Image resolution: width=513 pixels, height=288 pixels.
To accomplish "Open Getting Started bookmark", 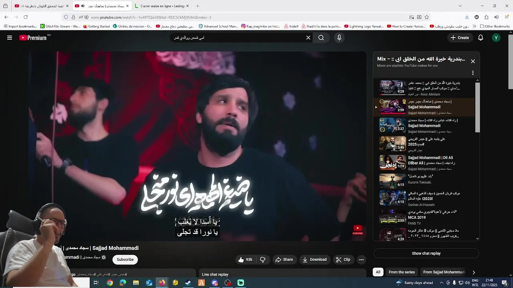I will [96, 26].
